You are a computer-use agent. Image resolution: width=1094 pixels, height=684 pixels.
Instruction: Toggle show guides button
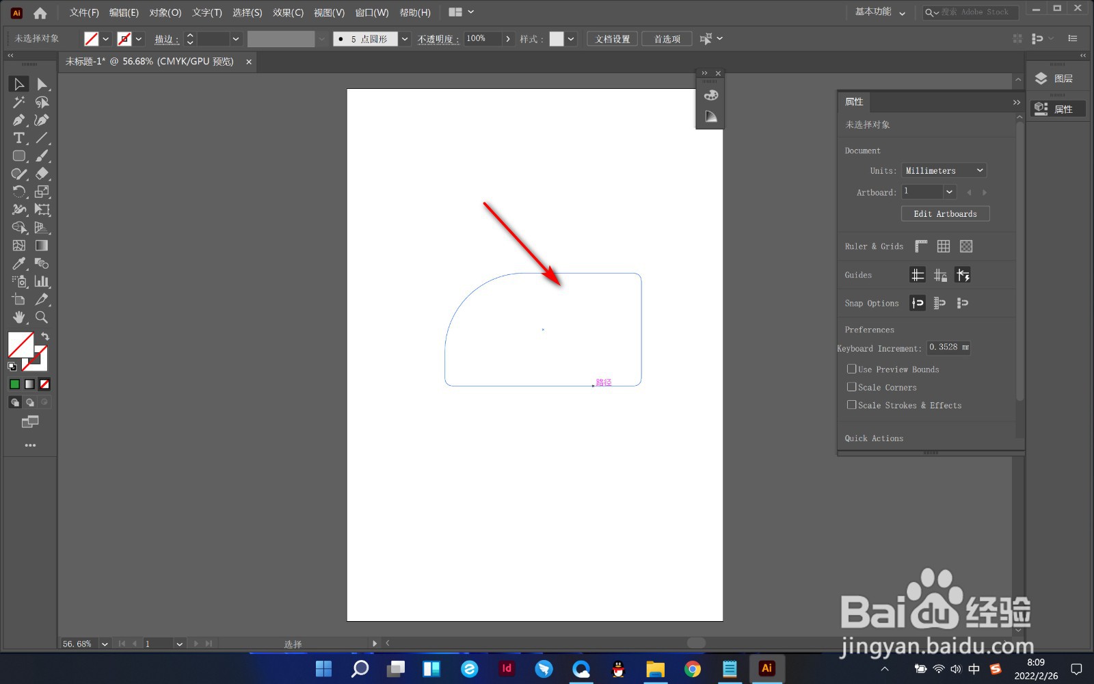(918, 275)
